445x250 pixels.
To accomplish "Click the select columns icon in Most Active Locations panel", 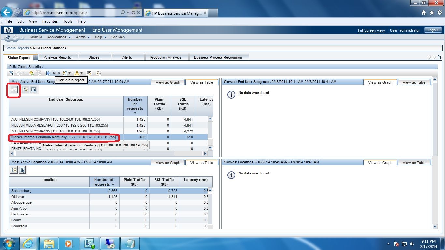I will point(22,170).
